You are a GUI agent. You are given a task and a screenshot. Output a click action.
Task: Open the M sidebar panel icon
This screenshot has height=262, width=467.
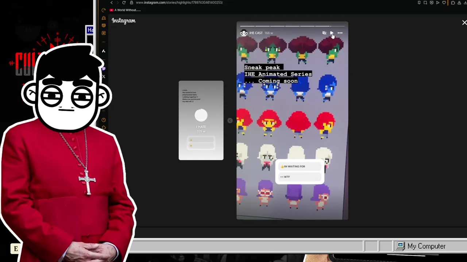click(x=104, y=33)
